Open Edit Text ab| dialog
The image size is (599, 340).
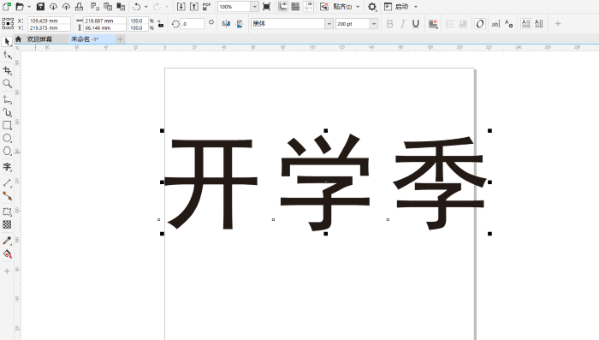tap(495, 24)
